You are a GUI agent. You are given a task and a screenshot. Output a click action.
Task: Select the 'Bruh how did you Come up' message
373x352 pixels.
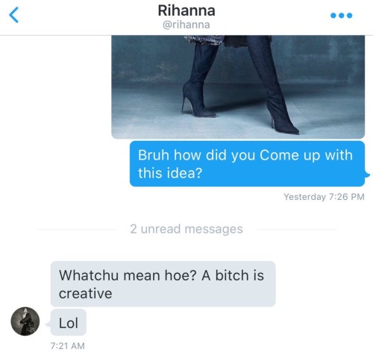[247, 163]
